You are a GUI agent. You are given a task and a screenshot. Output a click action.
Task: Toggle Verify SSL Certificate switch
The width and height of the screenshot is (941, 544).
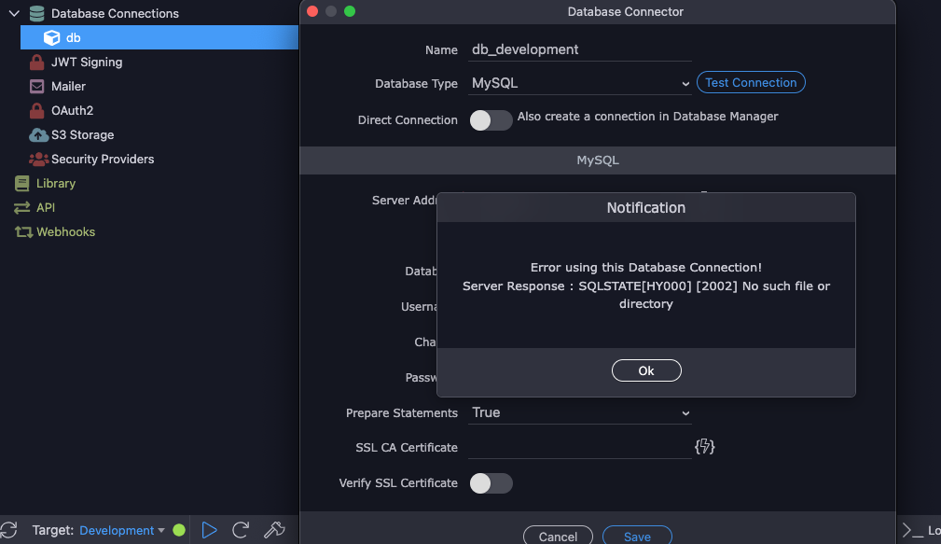pyautogui.click(x=491, y=483)
